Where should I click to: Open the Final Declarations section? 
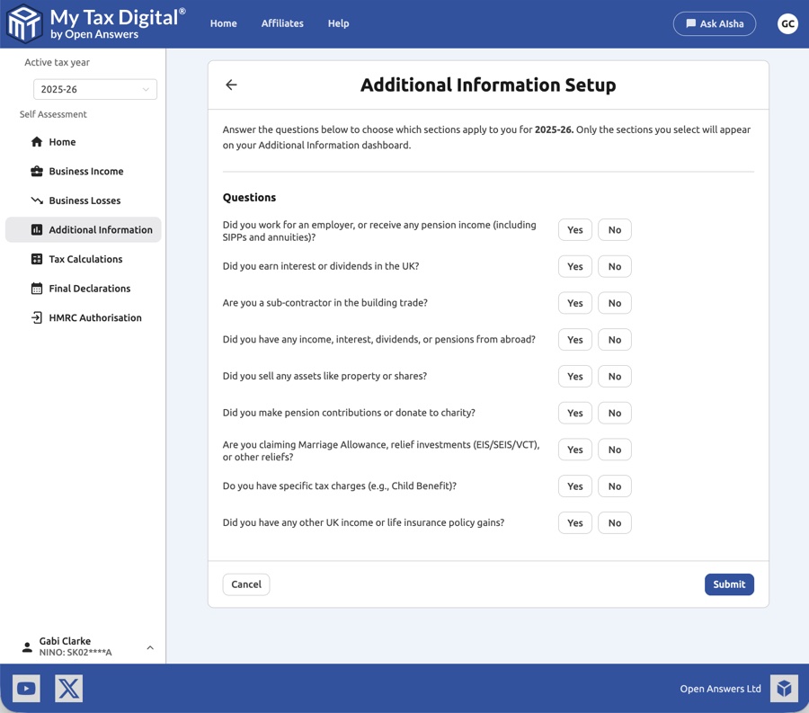pyautogui.click(x=88, y=288)
